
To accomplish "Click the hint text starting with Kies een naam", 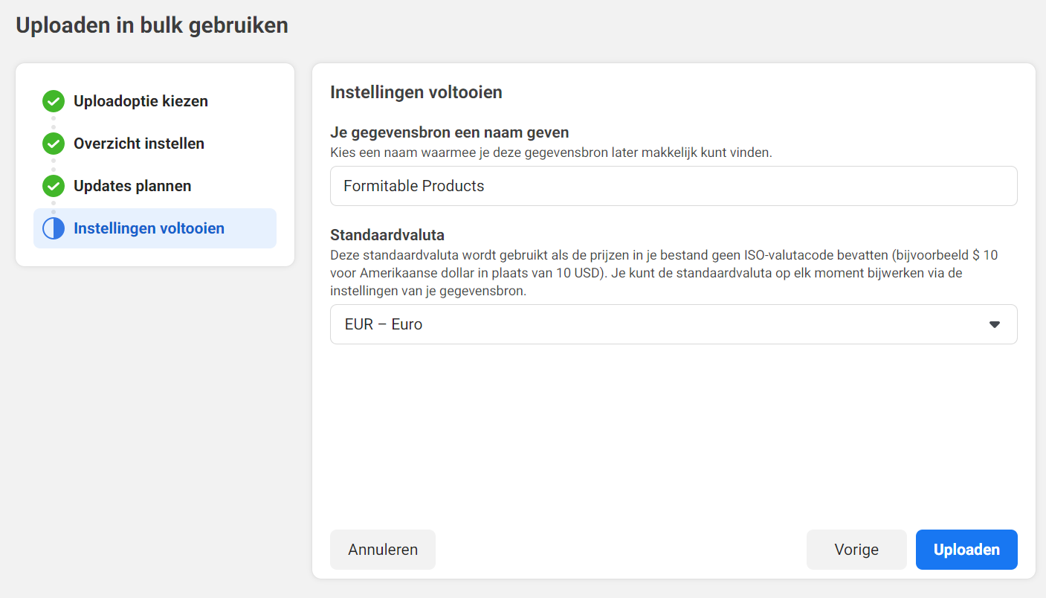I will click(552, 152).
